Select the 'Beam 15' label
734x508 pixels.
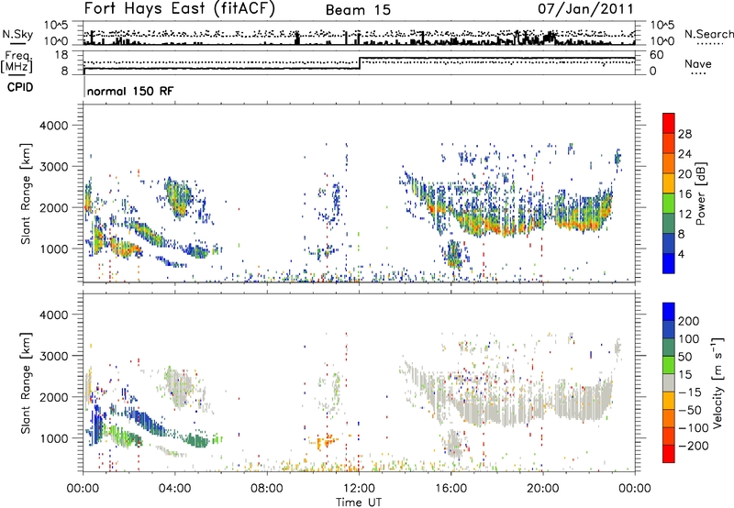click(358, 10)
